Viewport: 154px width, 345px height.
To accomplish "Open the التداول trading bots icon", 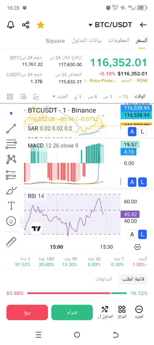I will tap(105, 312).
